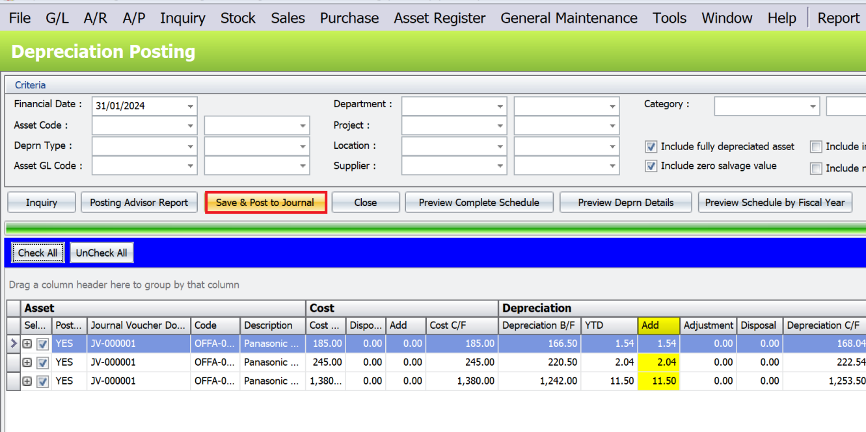Viewport: 866px width, 432px height.
Task: Click the Close button
Action: [366, 203]
